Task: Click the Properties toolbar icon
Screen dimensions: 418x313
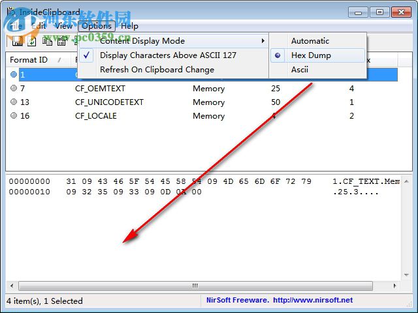Action: point(61,41)
